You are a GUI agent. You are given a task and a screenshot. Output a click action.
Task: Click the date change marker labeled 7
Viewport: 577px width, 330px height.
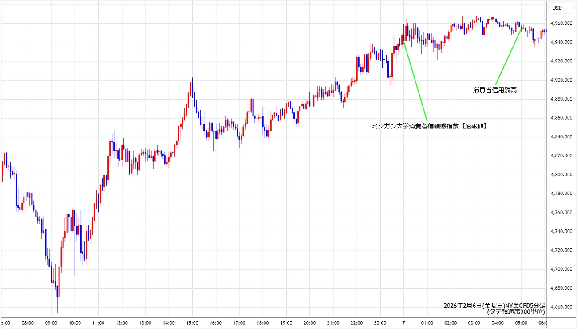[x=403, y=323]
